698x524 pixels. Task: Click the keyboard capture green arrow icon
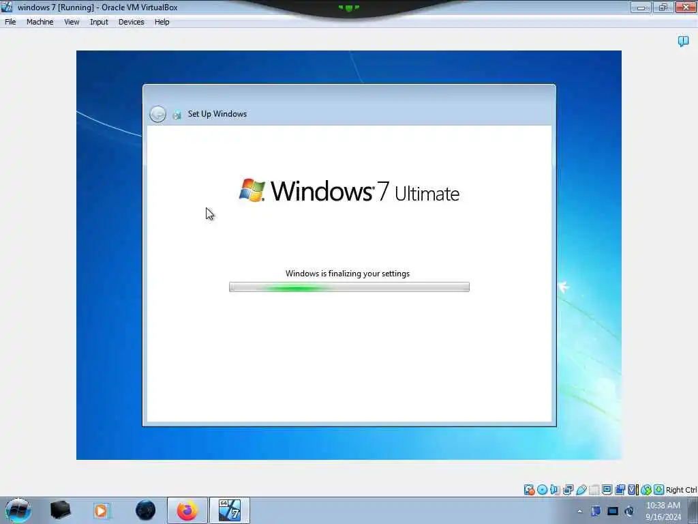click(x=659, y=490)
